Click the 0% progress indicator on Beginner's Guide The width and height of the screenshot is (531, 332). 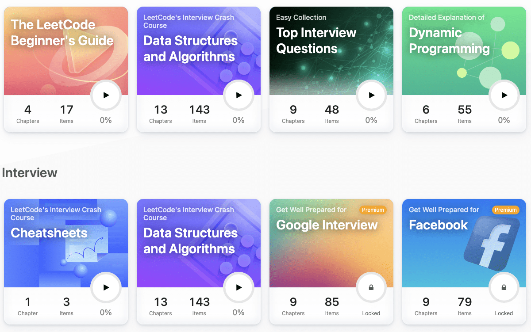[106, 120]
